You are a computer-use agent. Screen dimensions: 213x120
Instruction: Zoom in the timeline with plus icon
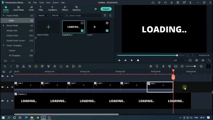(201, 66)
